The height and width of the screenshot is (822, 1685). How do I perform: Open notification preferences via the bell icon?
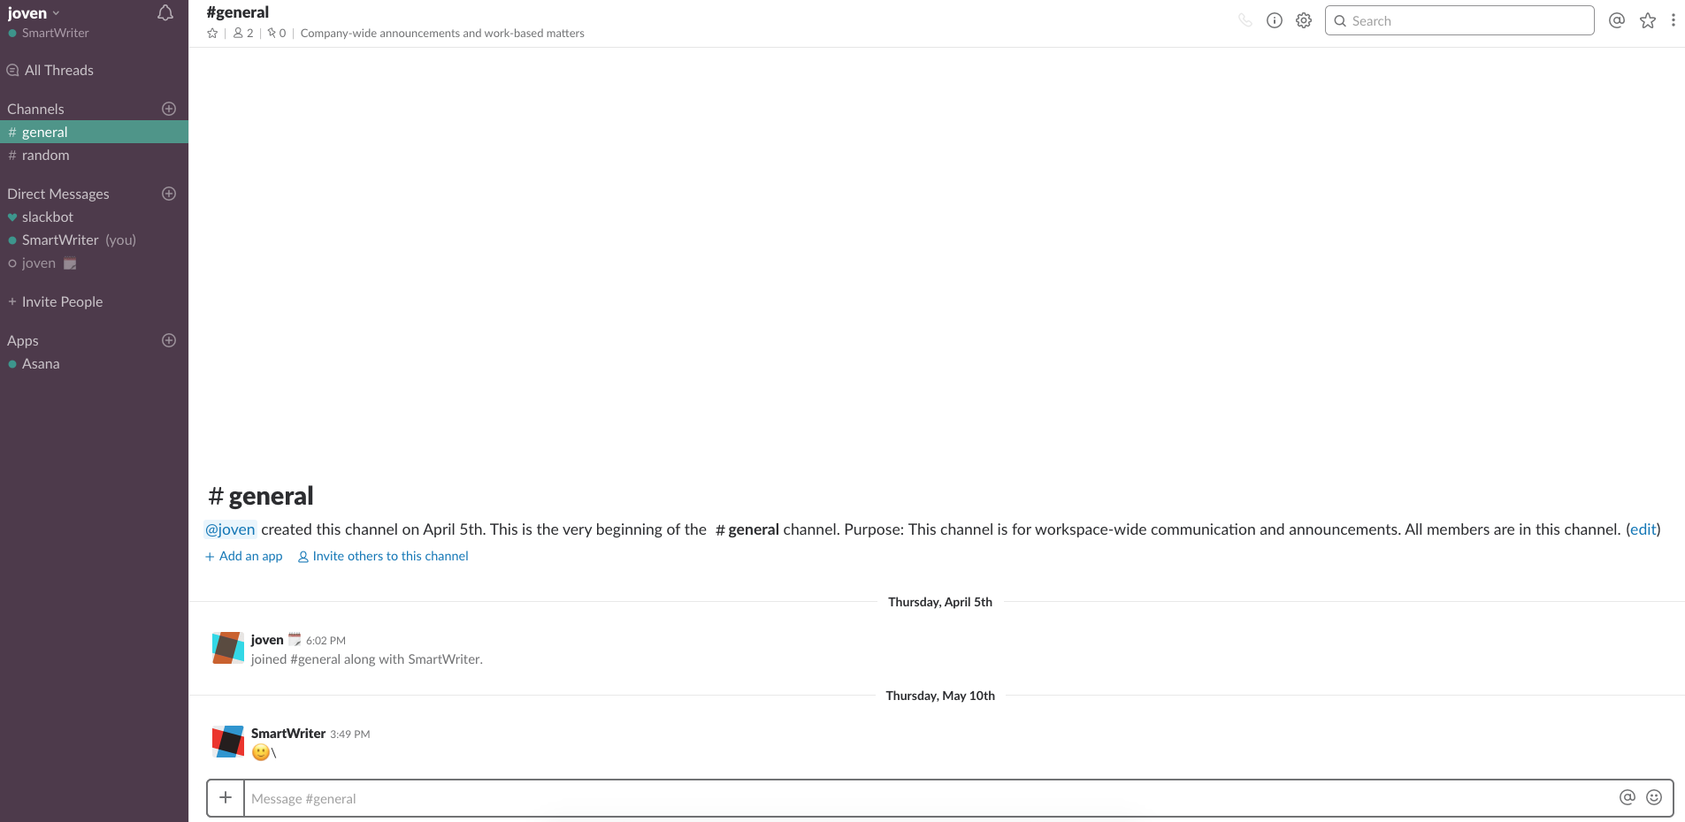pyautogui.click(x=165, y=13)
